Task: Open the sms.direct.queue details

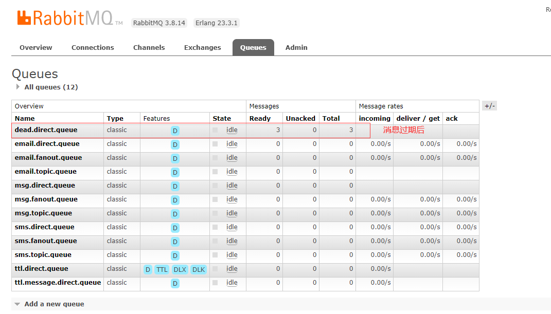Action: click(45, 227)
